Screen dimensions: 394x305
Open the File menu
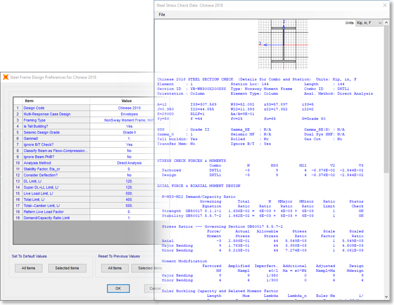click(x=162, y=14)
